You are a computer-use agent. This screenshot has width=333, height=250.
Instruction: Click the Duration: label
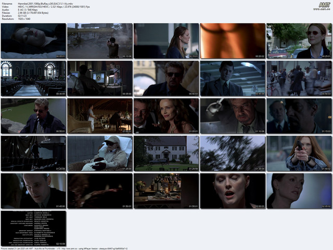coord(7,16)
